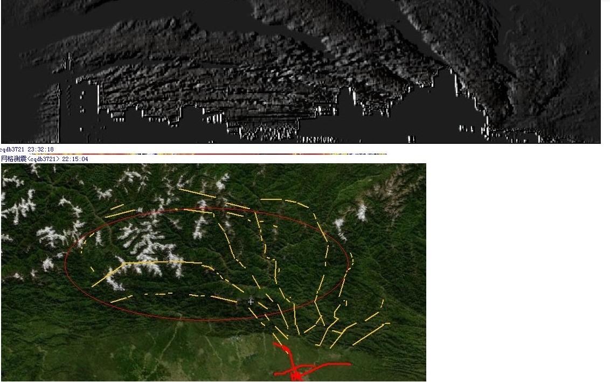Click the text "cqdb3721 23:32:18"

click(27, 149)
